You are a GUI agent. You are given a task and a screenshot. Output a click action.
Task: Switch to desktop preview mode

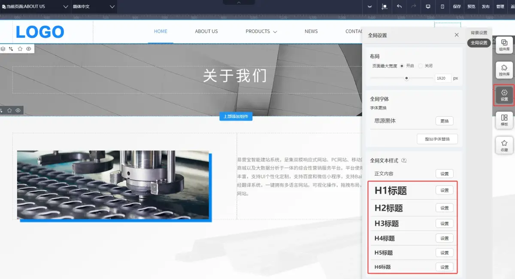point(428,7)
